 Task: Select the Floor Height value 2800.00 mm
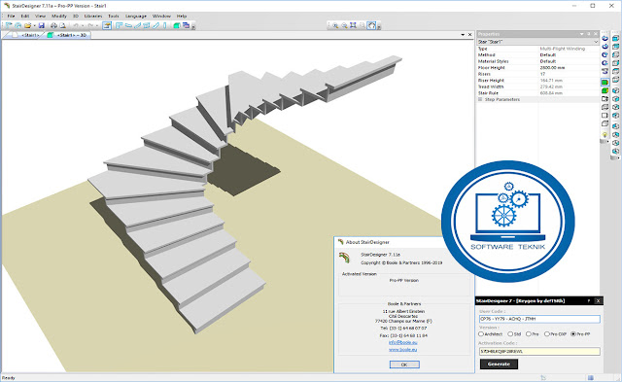click(x=552, y=68)
